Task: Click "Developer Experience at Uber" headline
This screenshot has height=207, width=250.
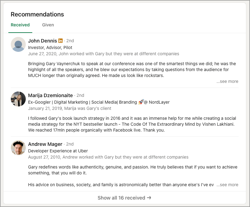Action: [x=58, y=151]
